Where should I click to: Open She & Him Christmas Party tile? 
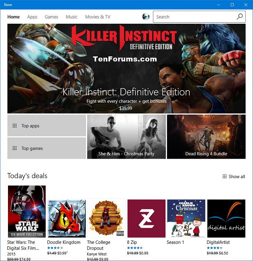pyautogui.click(x=126, y=137)
